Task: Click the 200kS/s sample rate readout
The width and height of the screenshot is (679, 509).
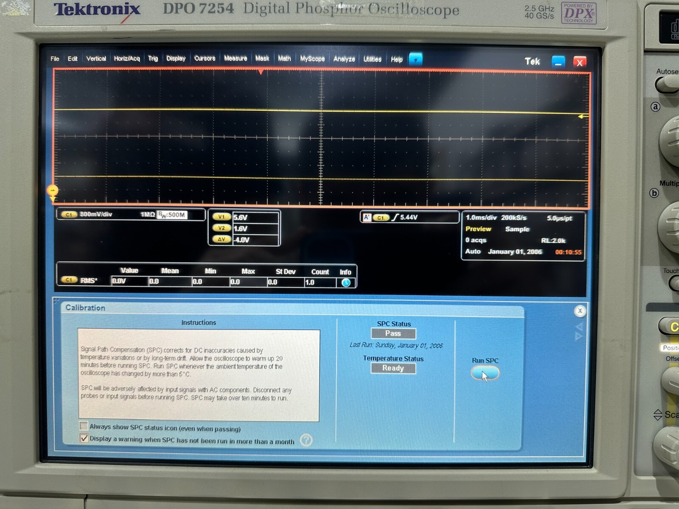Action: (x=513, y=218)
